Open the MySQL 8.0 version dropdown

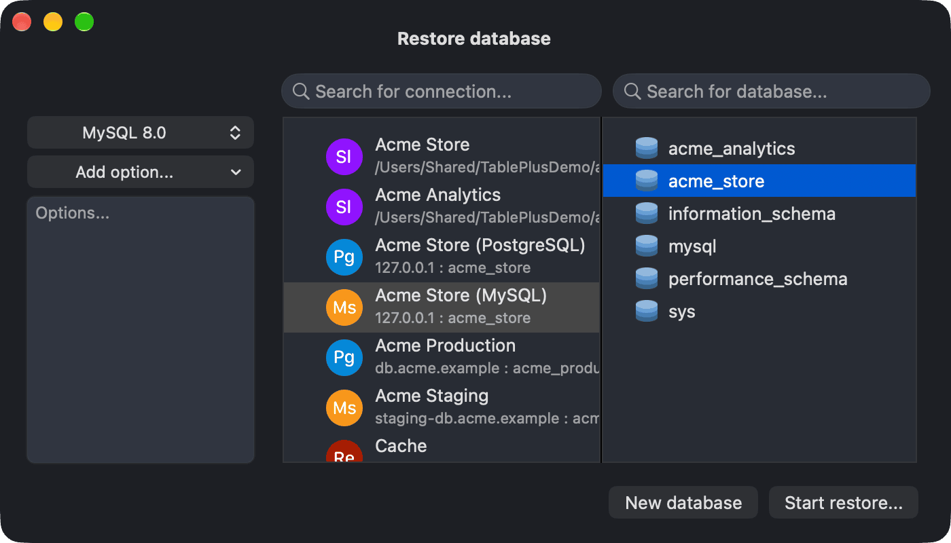(141, 132)
